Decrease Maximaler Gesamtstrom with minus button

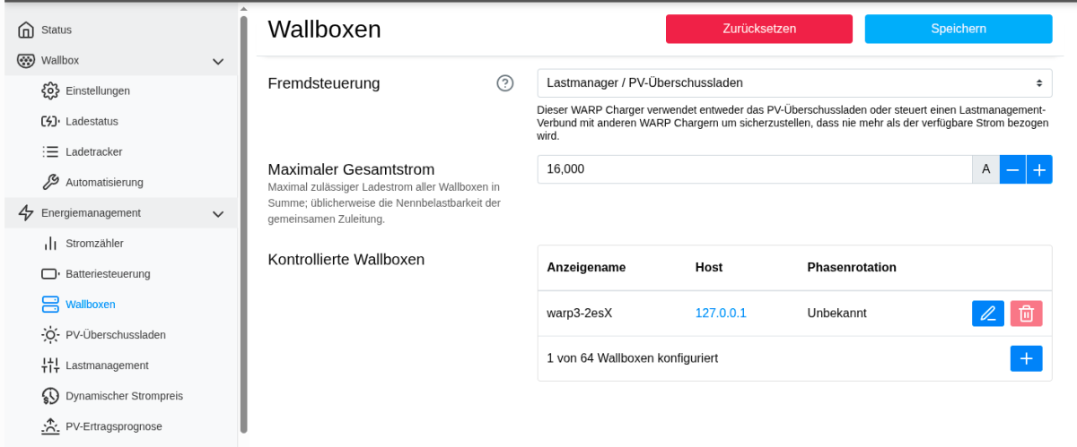tap(1012, 169)
